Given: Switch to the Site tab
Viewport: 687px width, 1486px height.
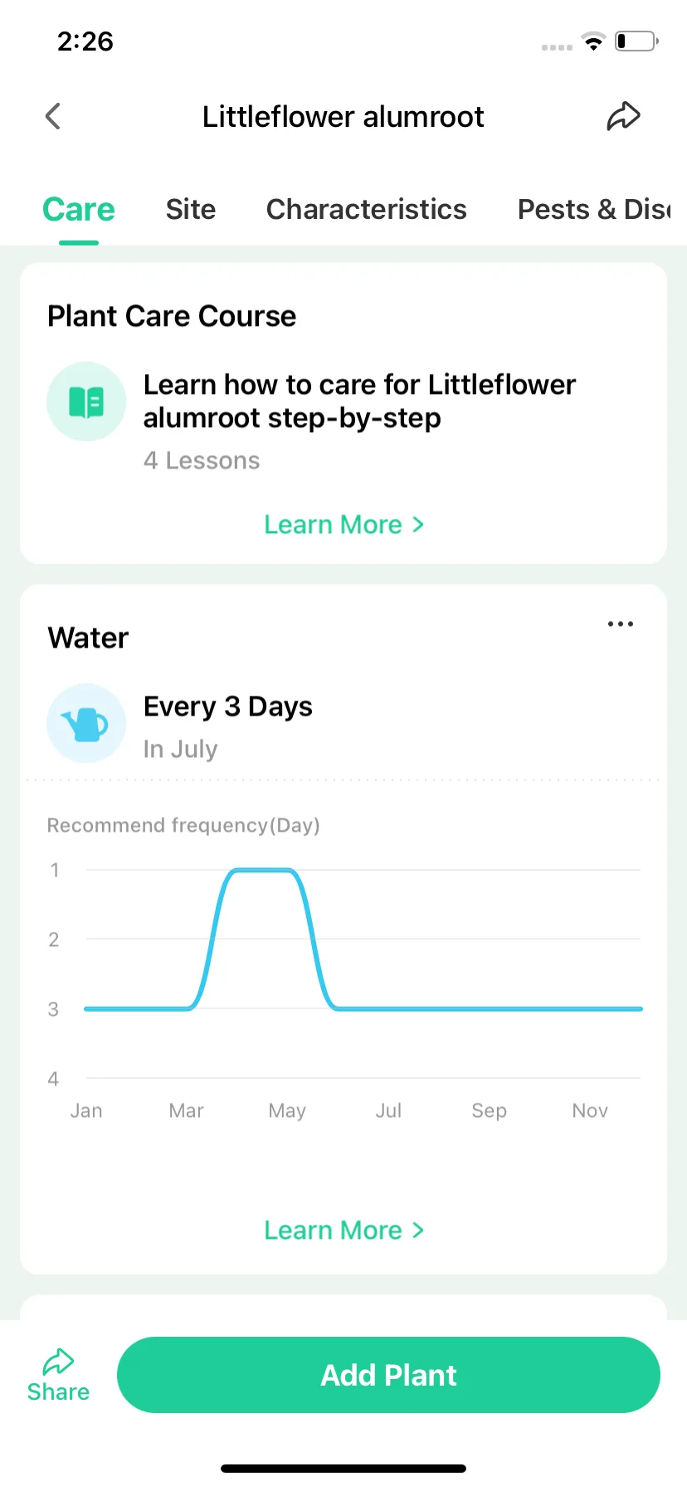Looking at the screenshot, I should pos(191,209).
